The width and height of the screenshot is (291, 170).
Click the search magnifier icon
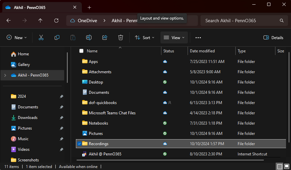(x=281, y=21)
